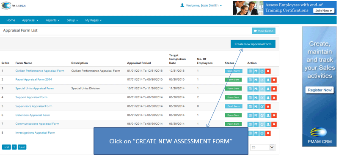Click the Special Units Division description text
The width and height of the screenshot is (339, 164).
click(85, 89)
